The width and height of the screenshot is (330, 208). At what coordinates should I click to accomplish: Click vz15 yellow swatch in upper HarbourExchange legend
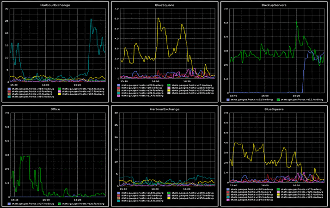59,93
